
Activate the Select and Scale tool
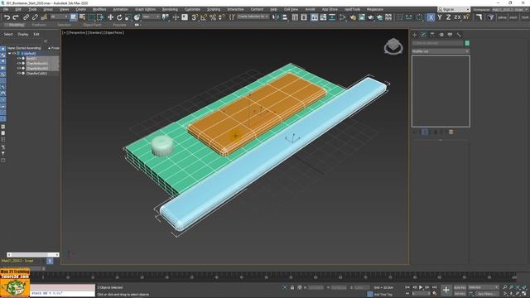128,17
